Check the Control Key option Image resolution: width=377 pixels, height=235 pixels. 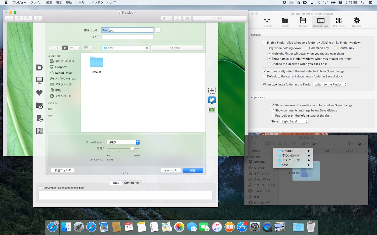(336, 48)
